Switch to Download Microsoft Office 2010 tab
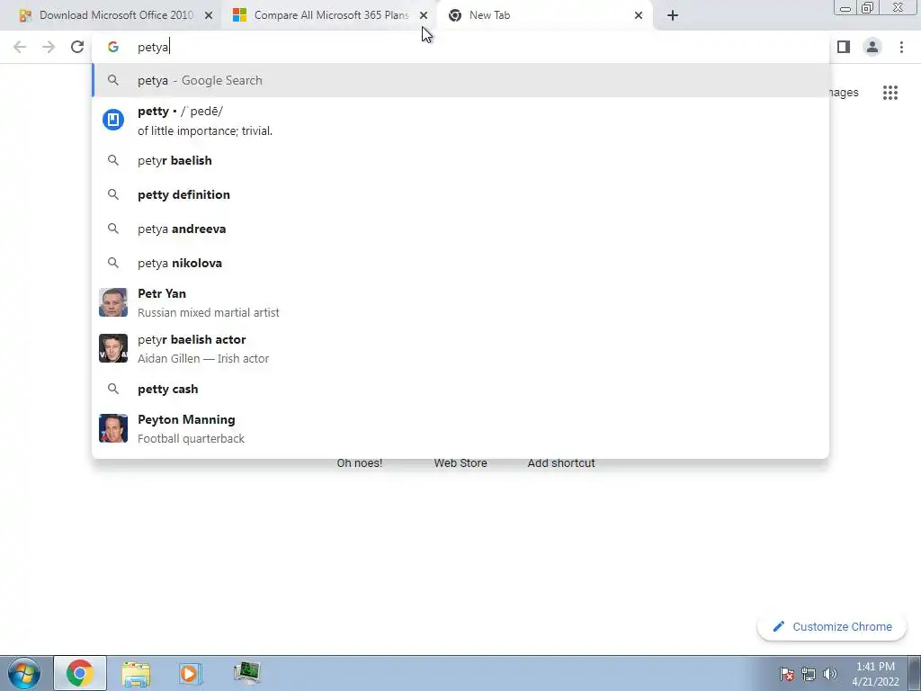 coord(116,15)
